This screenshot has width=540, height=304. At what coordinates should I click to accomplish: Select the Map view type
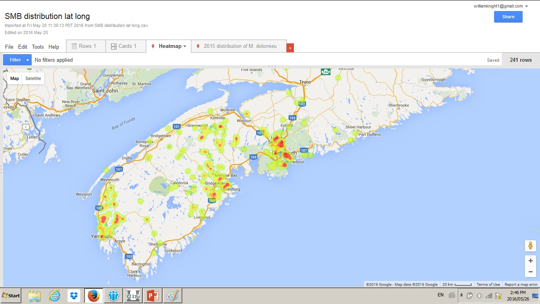(15, 78)
